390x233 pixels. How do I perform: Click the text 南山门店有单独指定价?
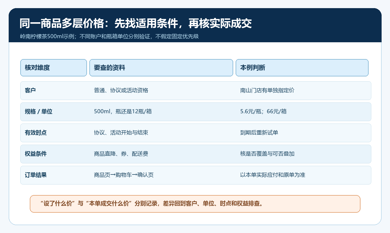click(x=267, y=90)
